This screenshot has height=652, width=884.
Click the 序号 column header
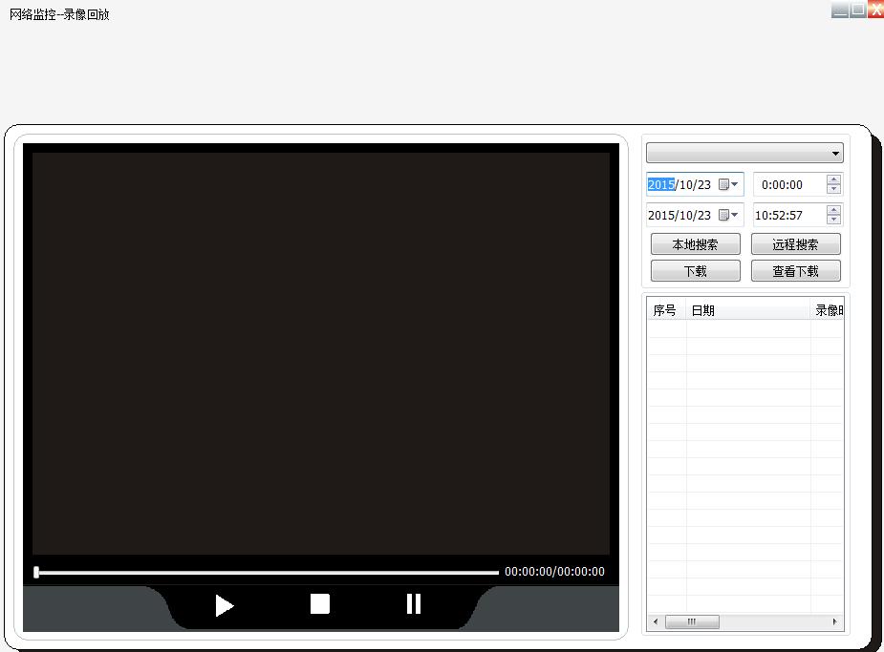[665, 310]
